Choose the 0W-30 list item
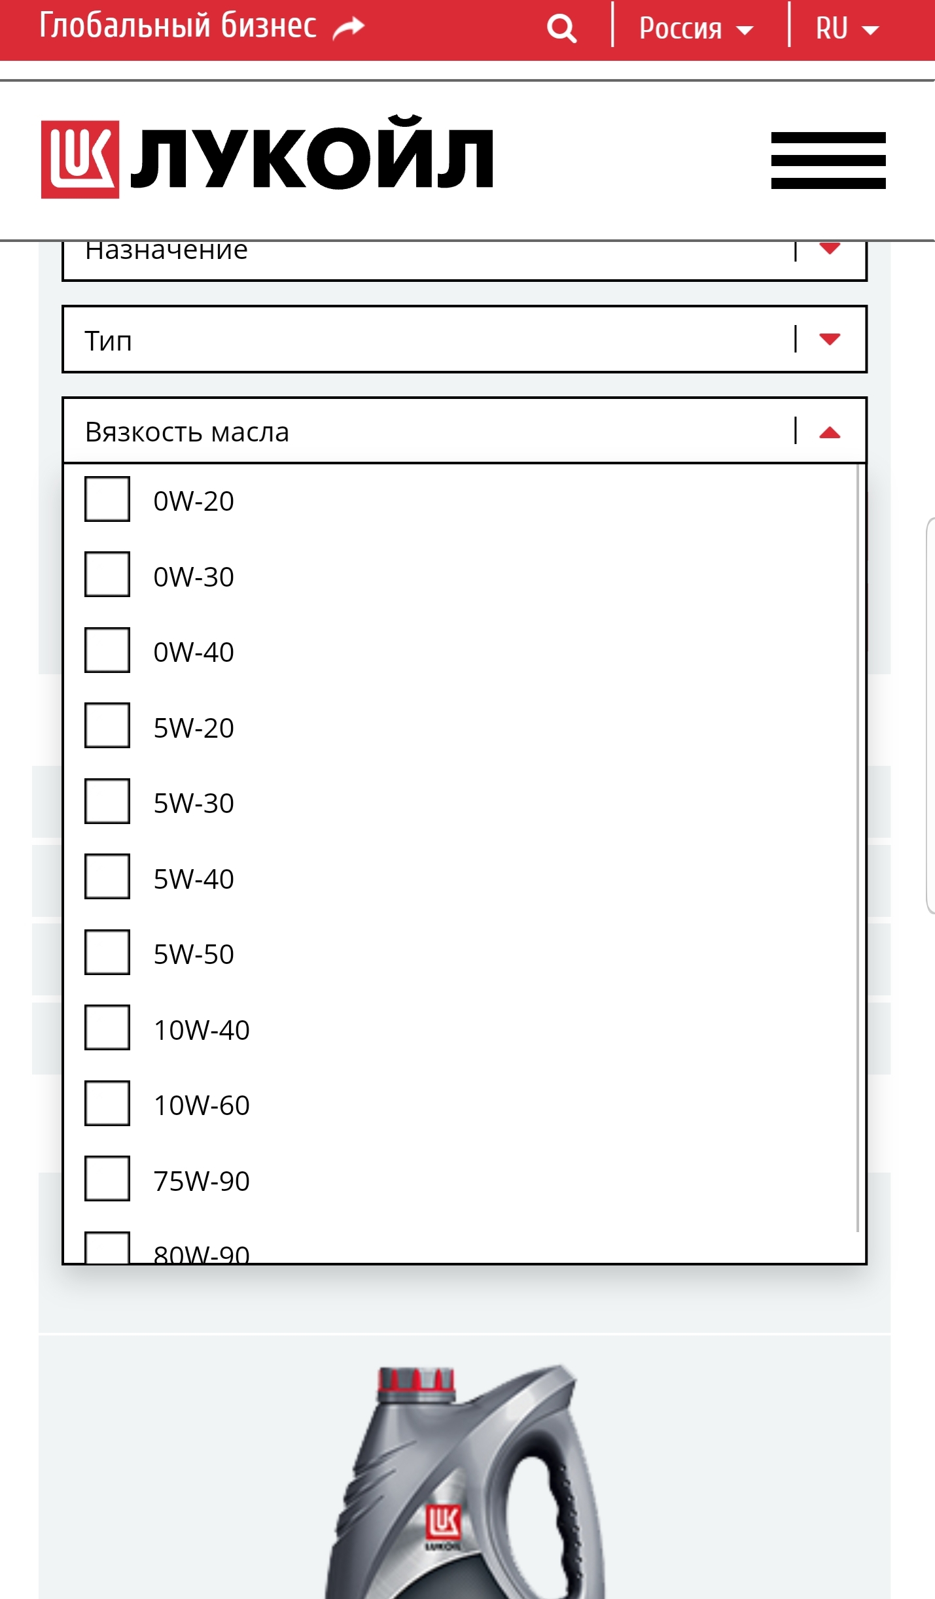This screenshot has width=935, height=1599. (x=194, y=577)
